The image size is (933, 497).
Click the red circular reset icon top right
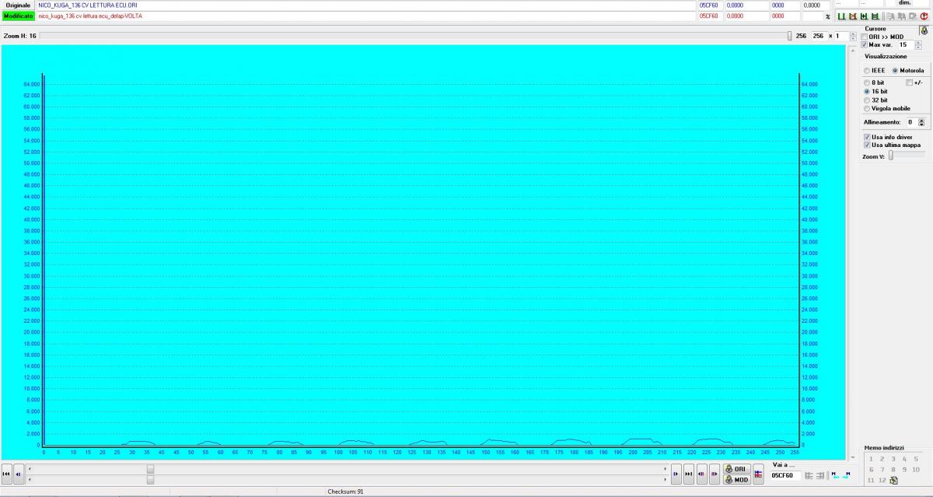tap(924, 16)
